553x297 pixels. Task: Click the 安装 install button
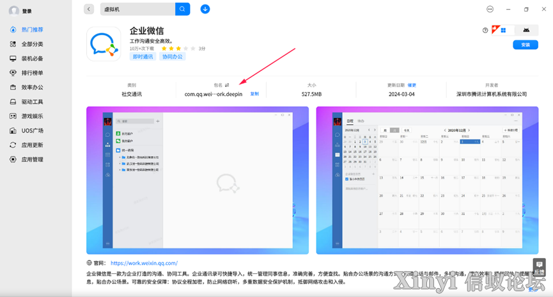(x=526, y=45)
